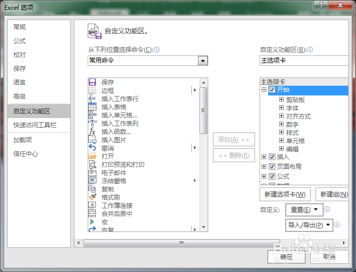The height and width of the screenshot is (272, 356).
Task: Click the Save (保存) command icon
Action: pyautogui.click(x=92, y=82)
